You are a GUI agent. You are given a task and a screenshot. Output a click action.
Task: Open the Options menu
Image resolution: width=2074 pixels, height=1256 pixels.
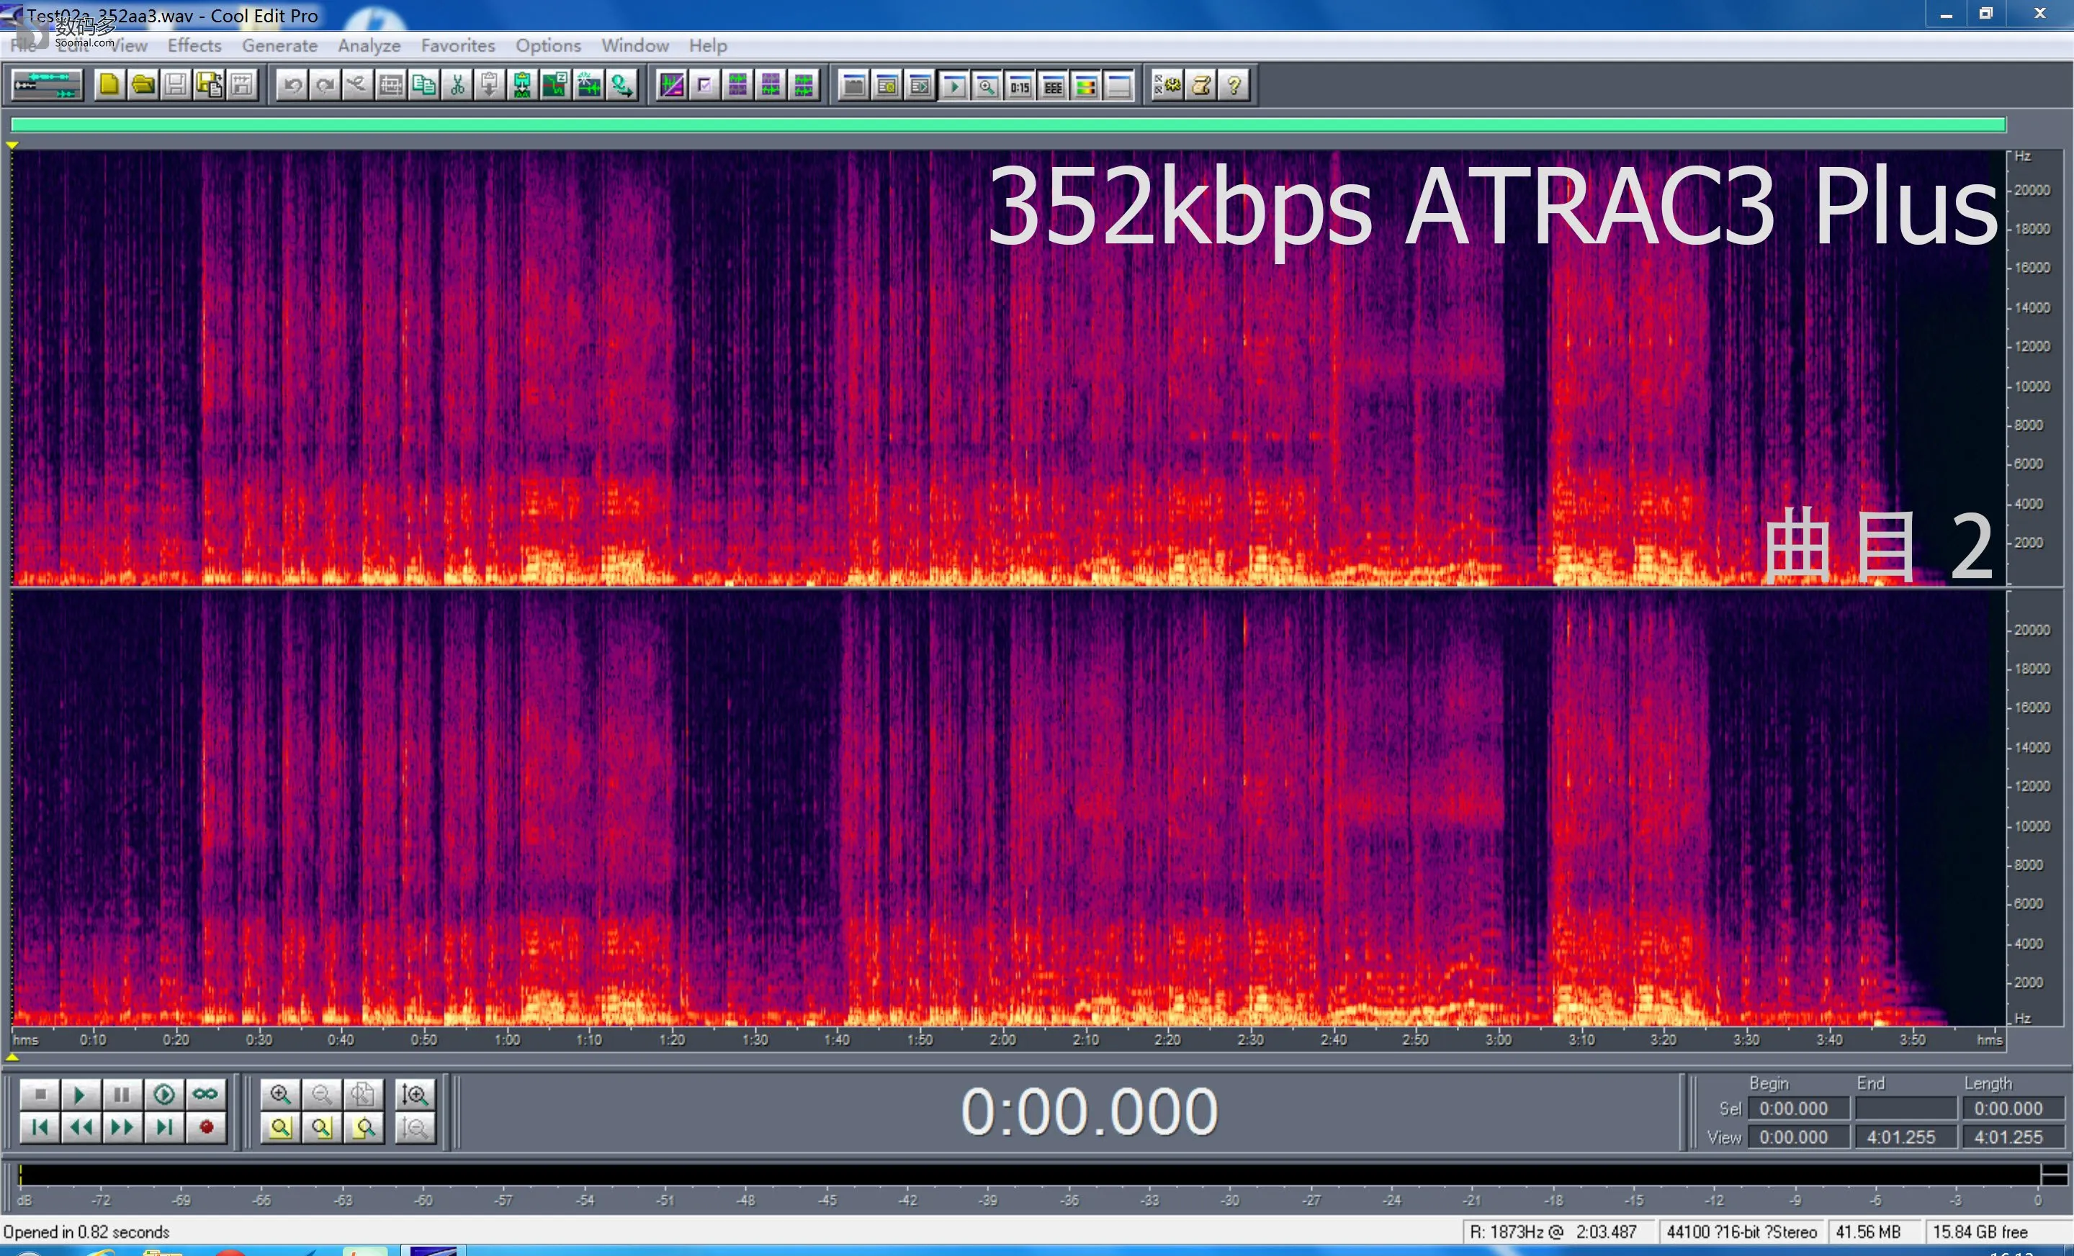tap(548, 45)
